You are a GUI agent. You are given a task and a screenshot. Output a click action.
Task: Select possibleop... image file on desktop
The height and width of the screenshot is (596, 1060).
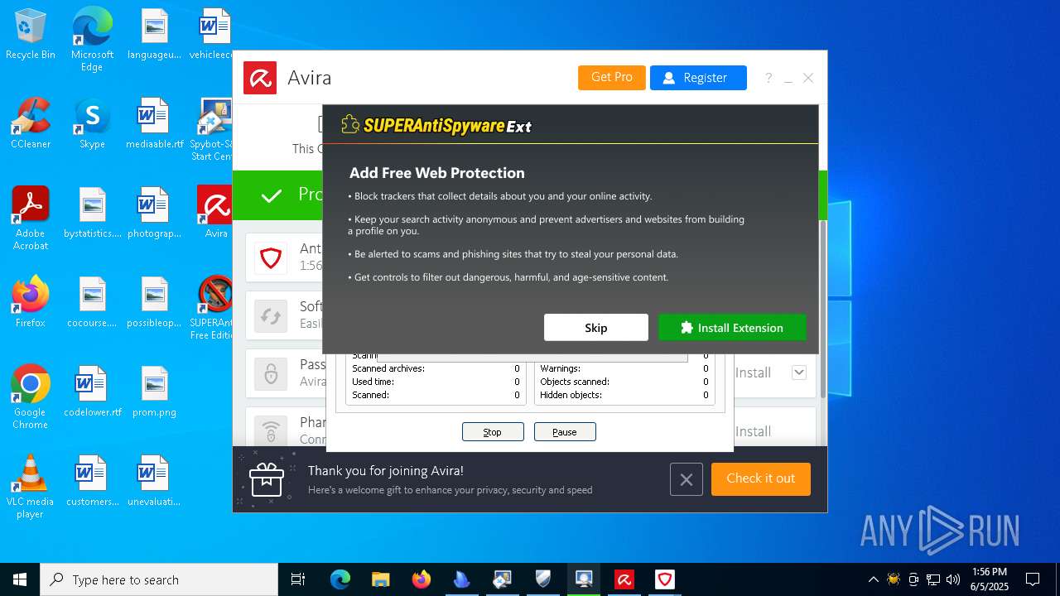[154, 302]
